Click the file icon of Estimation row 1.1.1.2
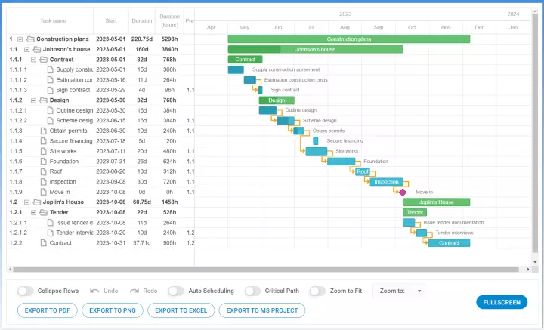Screen dimensions: 544x330 [51, 80]
